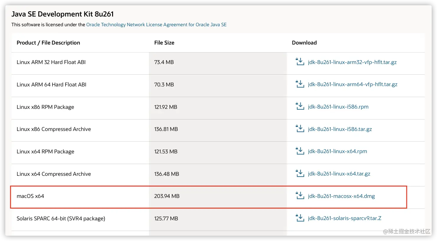Select the Linux x64 RPM Package label
The width and height of the screenshot is (437, 241).
[x=45, y=152]
